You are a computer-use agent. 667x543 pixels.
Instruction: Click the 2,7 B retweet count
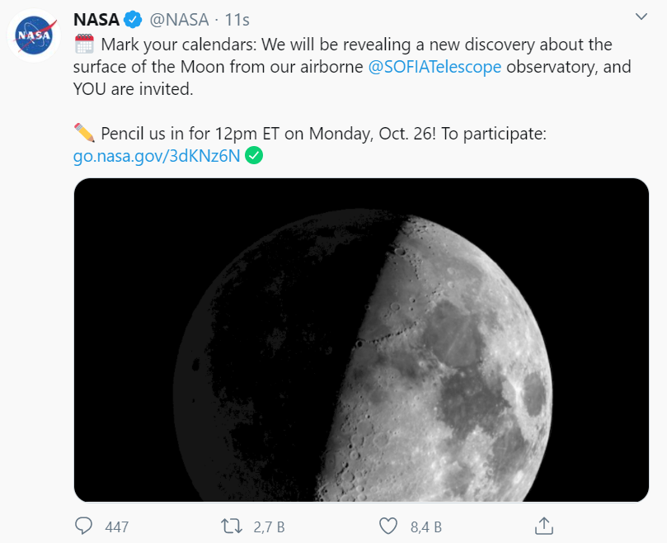(x=269, y=526)
